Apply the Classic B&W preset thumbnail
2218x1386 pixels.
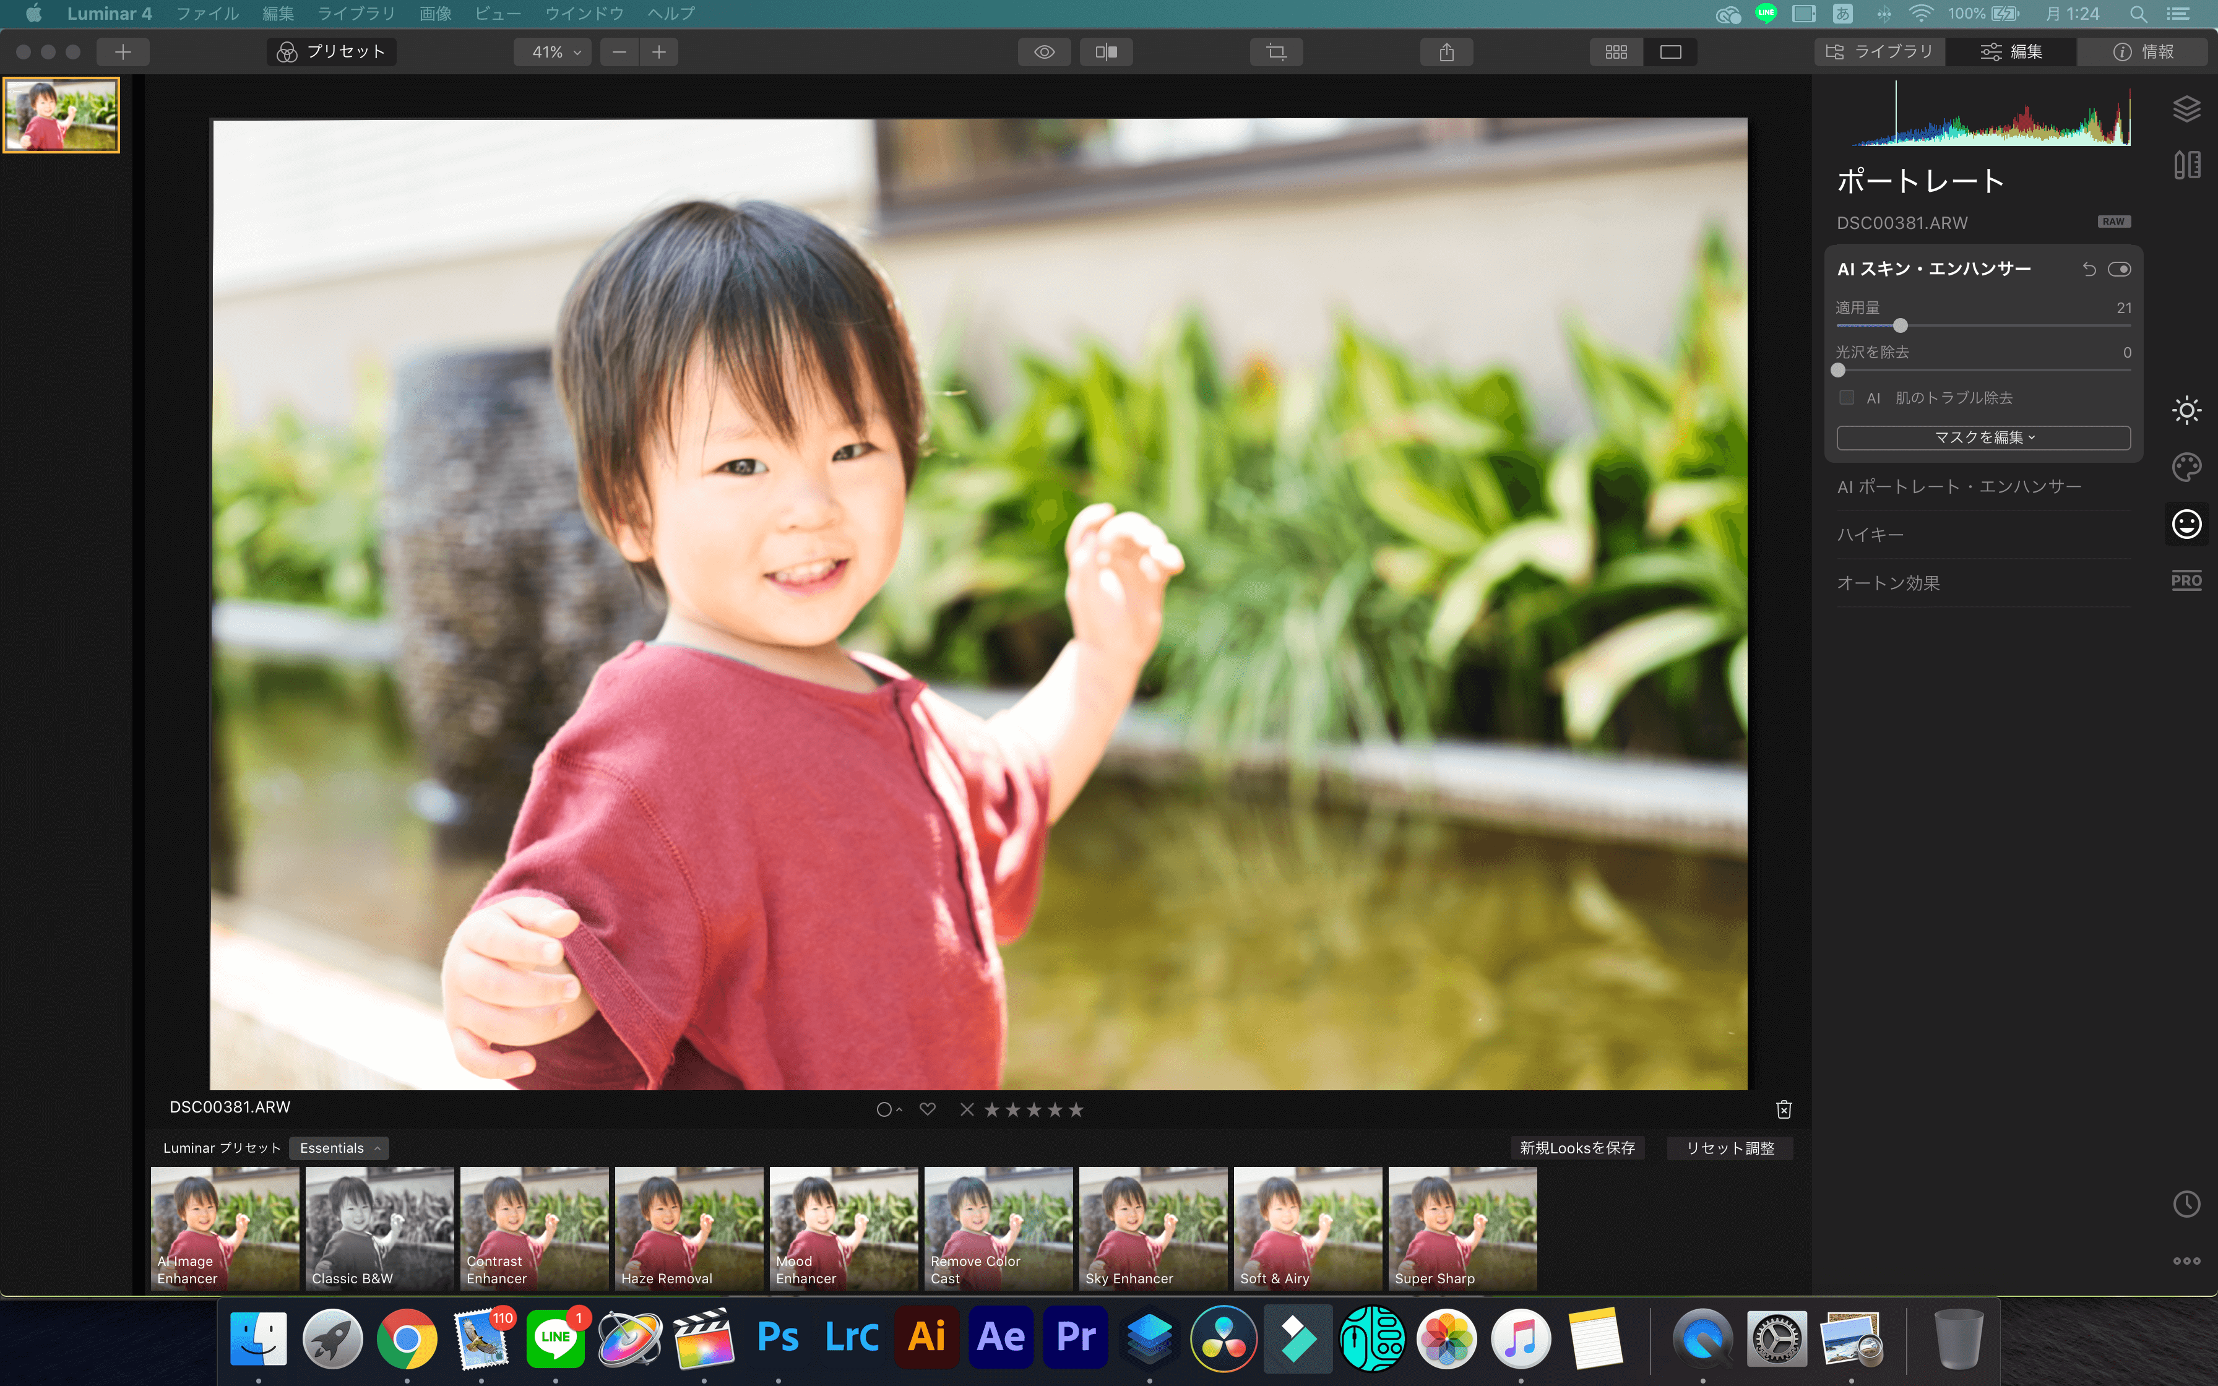pos(379,1228)
